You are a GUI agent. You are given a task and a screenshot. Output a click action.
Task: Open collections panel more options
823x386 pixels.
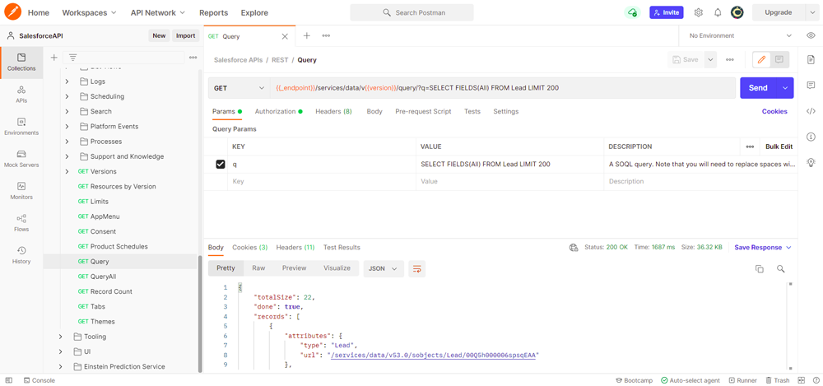193,58
